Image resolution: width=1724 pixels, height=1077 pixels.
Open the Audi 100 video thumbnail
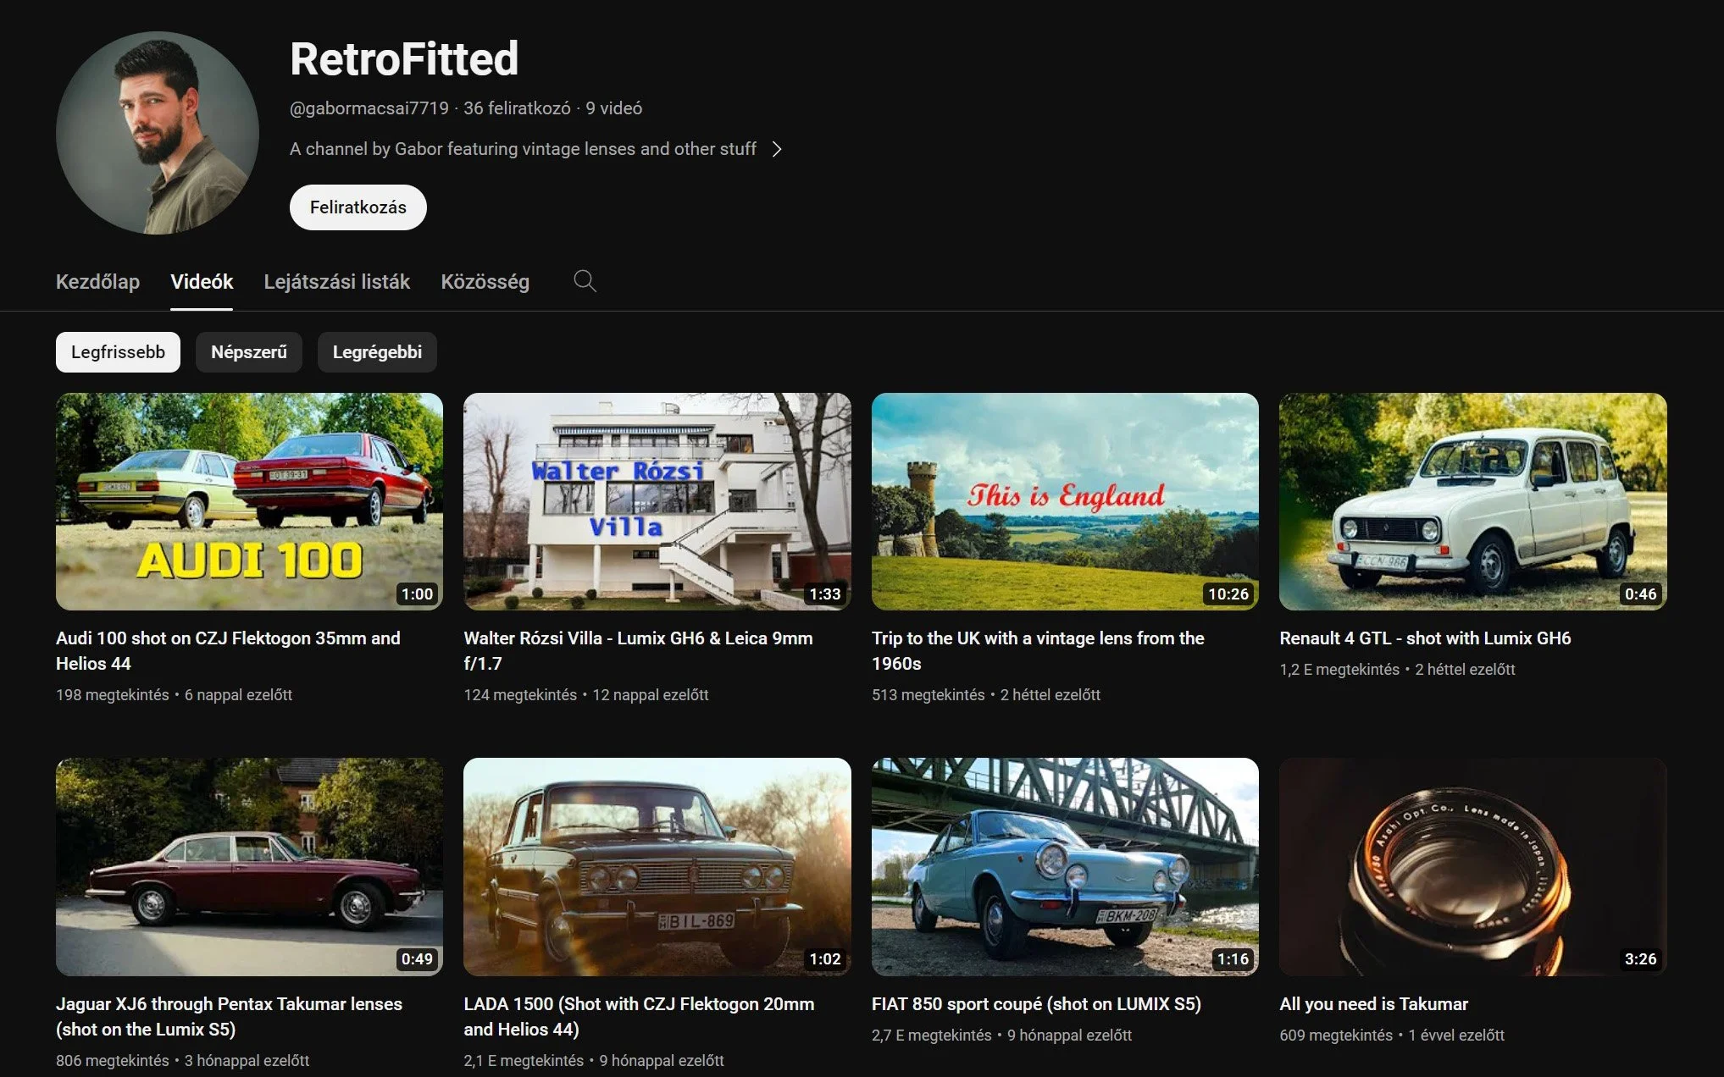(249, 501)
